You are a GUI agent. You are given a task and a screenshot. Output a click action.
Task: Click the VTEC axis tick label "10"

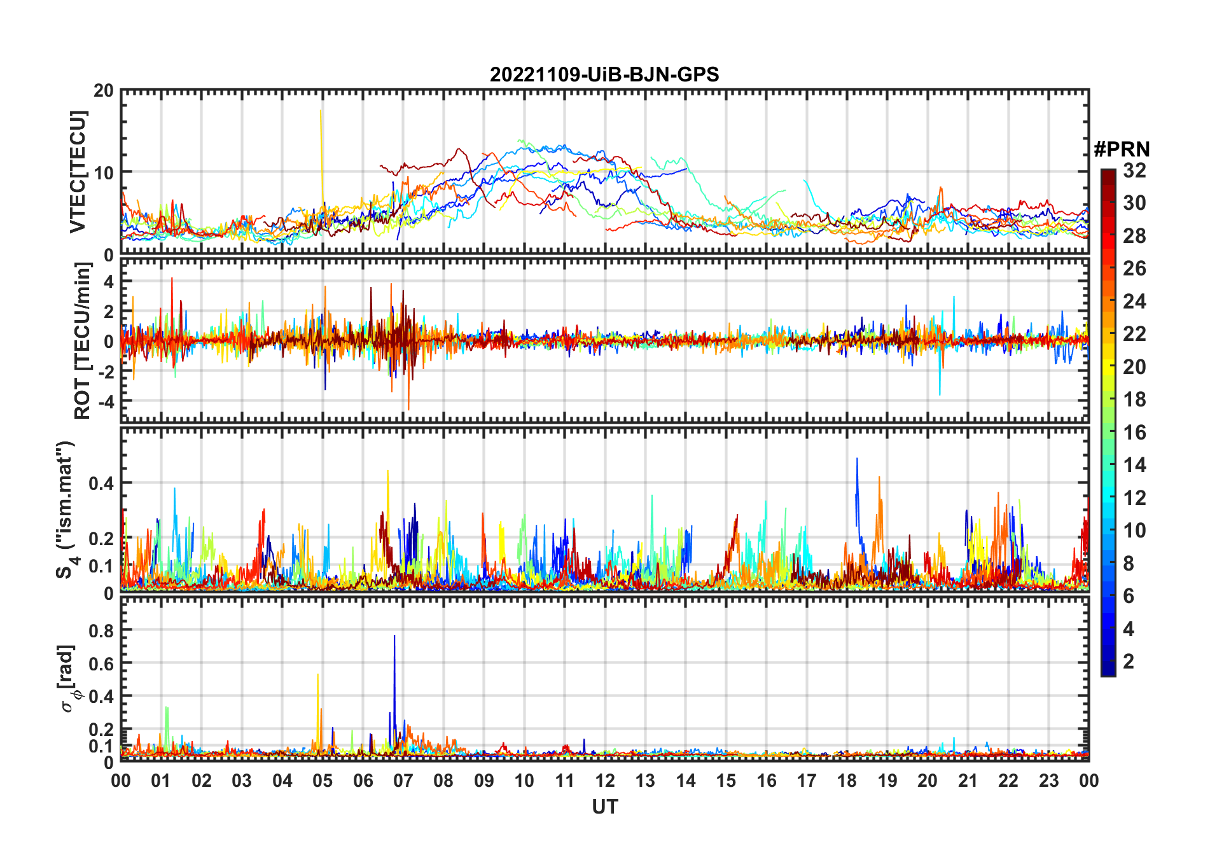tap(104, 172)
